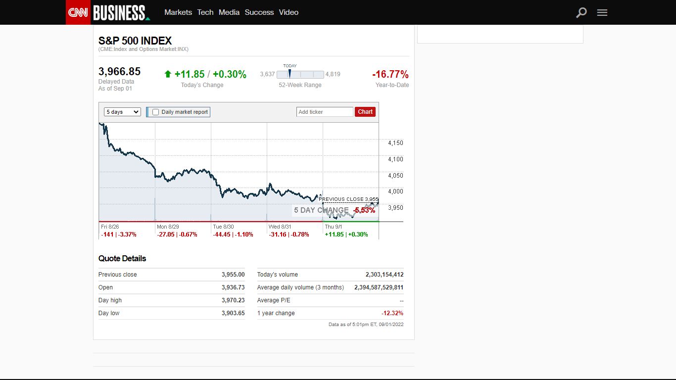Click the 5 DAY CHANGE -5.53% label
Image resolution: width=676 pixels, height=380 pixels.
335,210
